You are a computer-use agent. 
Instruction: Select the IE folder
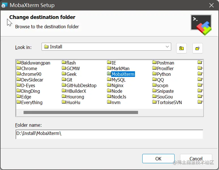click(x=111, y=63)
